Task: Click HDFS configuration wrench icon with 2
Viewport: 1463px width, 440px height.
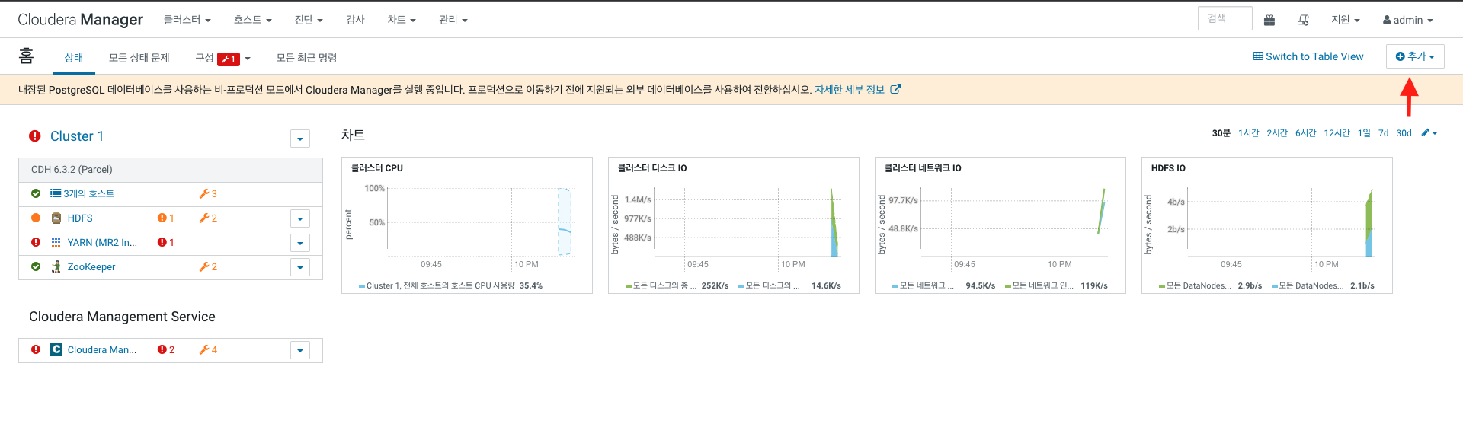Action: tap(208, 218)
